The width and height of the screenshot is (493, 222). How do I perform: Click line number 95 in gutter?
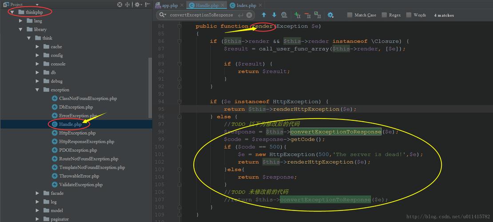click(x=161, y=109)
